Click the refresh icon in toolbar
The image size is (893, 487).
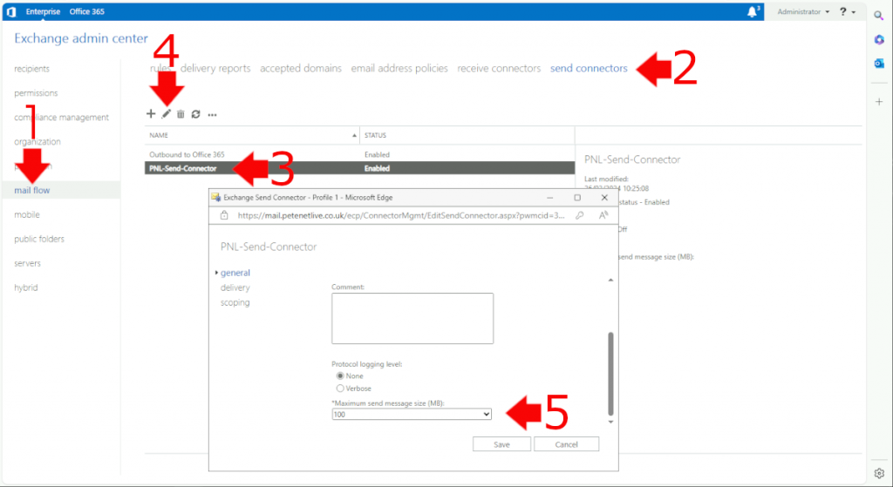click(196, 114)
